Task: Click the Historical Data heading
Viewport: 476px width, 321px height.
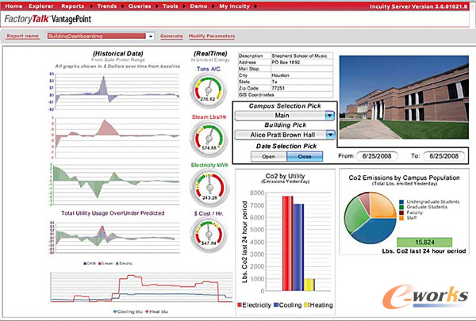Action: click(118, 54)
